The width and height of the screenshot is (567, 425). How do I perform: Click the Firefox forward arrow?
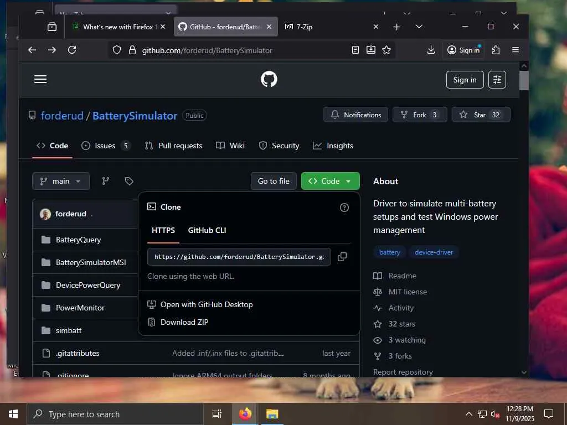click(52, 50)
